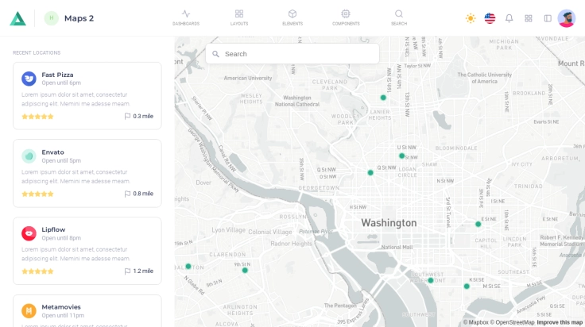Click the Metamovies orange icon

click(29, 310)
